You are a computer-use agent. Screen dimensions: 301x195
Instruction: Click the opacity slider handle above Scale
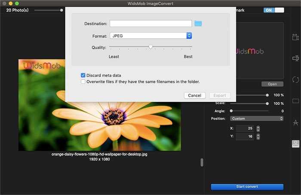[x=267, y=95]
